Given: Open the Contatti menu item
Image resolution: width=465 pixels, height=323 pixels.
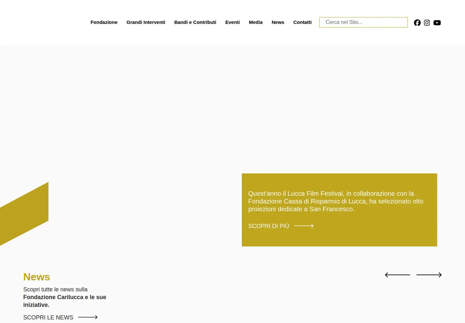Looking at the screenshot, I should 303,22.
